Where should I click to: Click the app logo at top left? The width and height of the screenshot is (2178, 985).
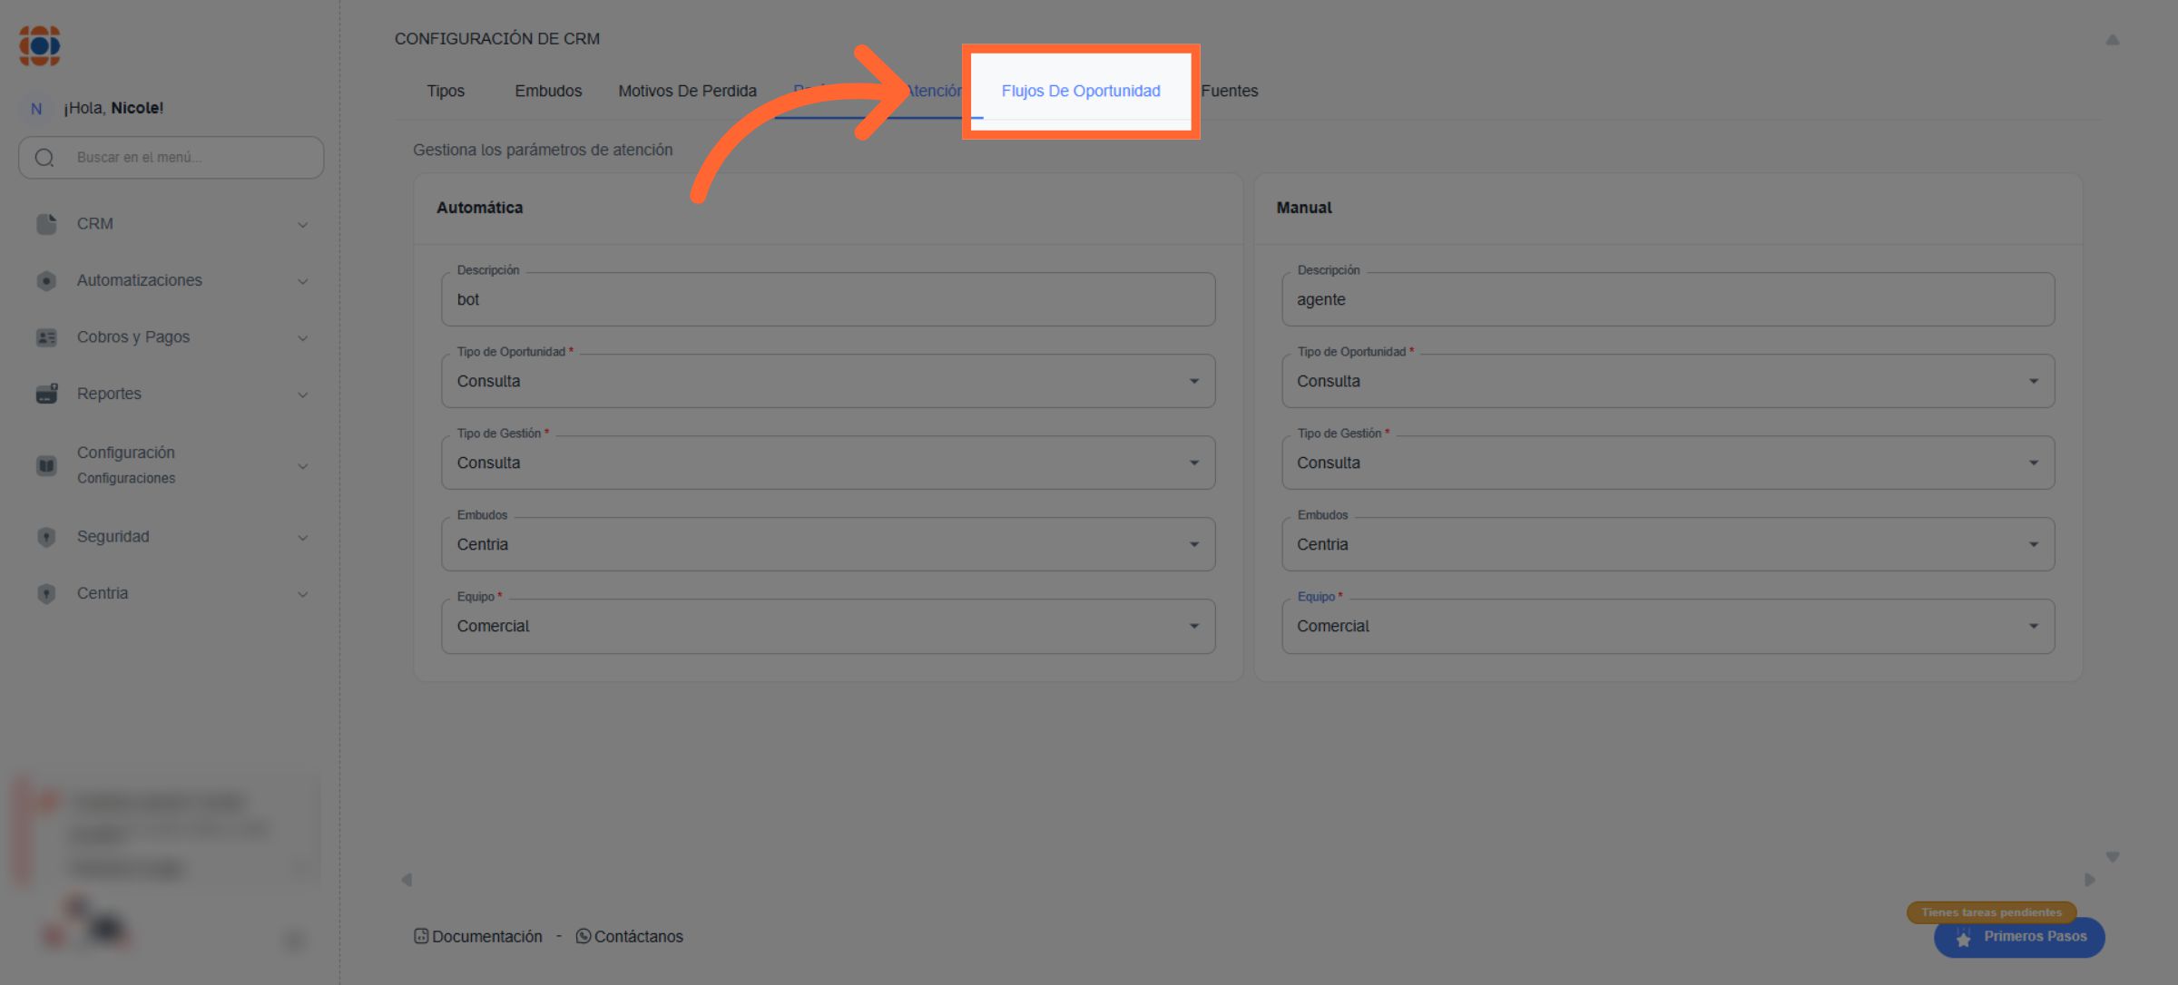[x=40, y=45]
